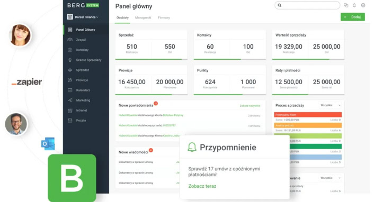The image size is (374, 202).
Task: Click the Sprzedaż goal value 550
Action: 170,47
